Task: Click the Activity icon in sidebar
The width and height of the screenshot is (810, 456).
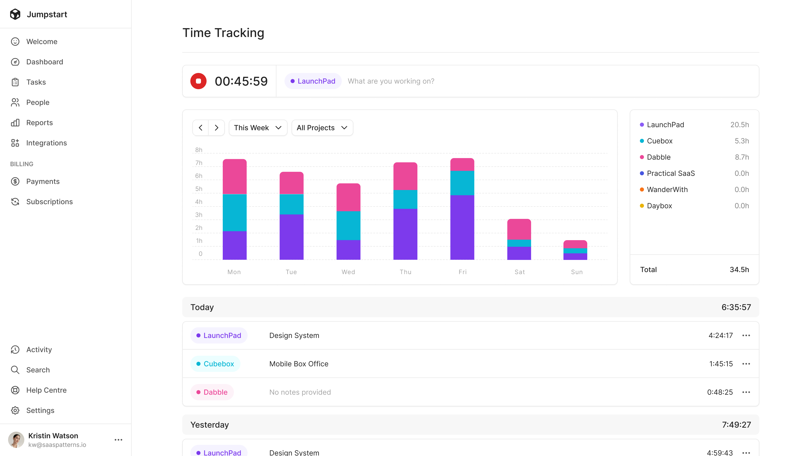Action: click(x=15, y=350)
